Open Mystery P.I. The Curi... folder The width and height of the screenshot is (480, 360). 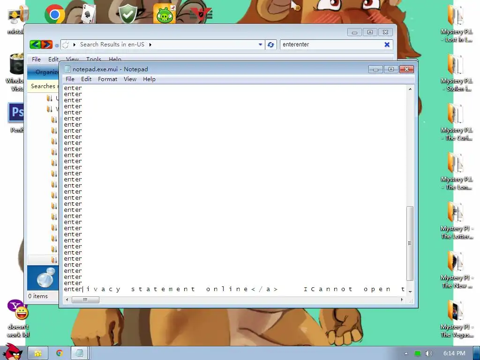coord(456,122)
